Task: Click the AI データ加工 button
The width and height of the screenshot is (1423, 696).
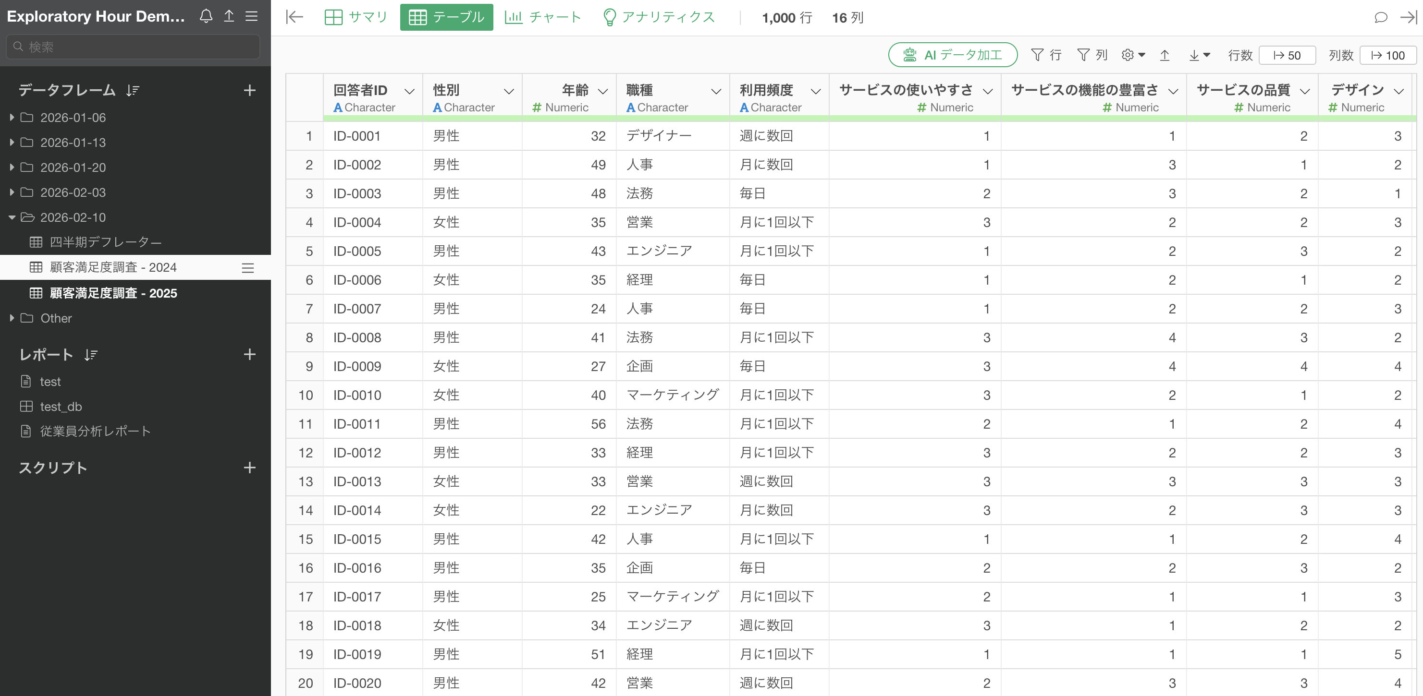Action: coord(952,55)
